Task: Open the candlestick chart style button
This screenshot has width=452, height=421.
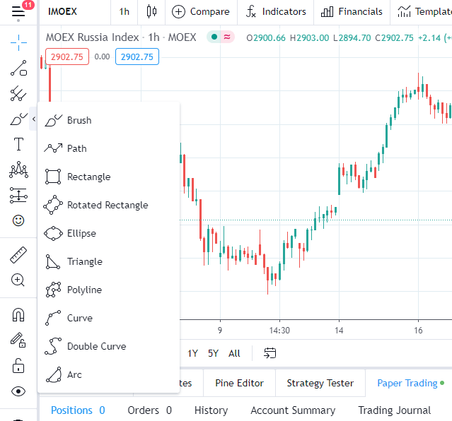Action: point(151,11)
